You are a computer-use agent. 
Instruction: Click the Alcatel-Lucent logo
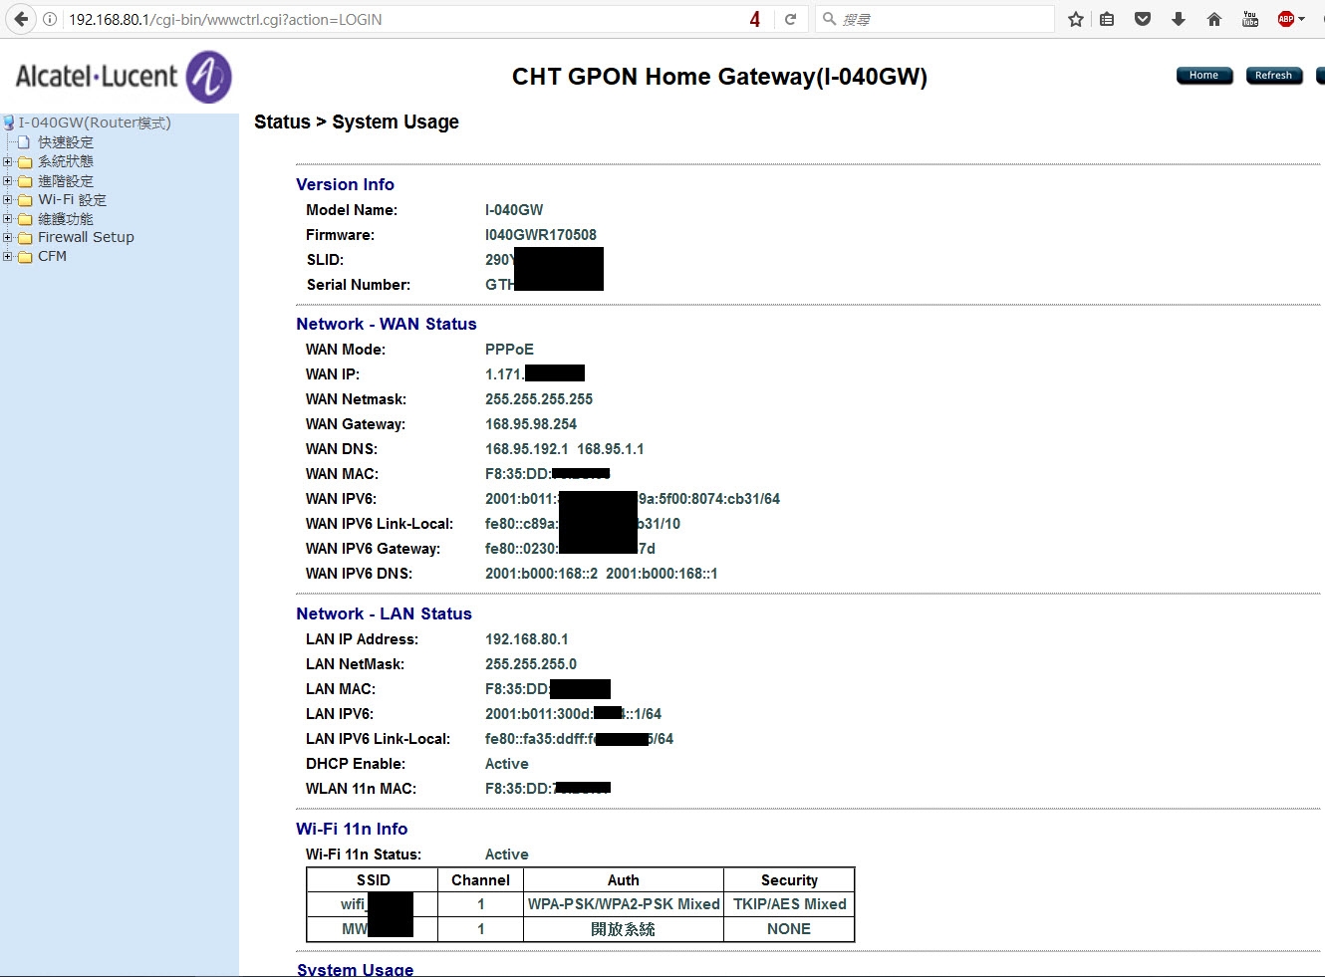(x=124, y=77)
